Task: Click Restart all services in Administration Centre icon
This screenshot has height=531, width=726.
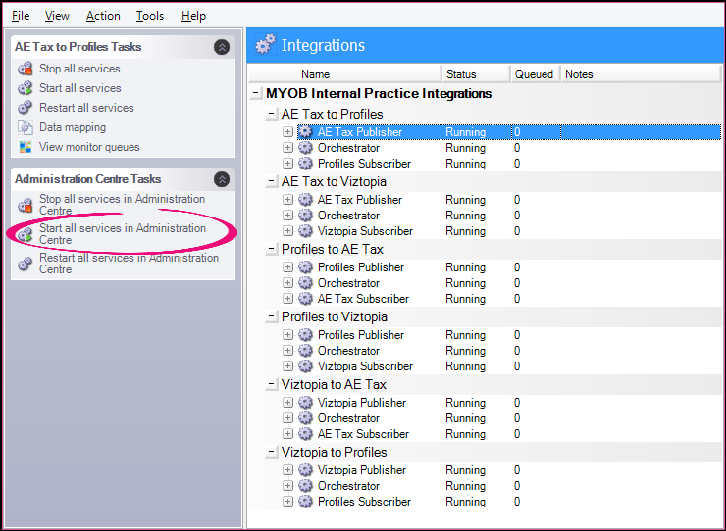Action: coord(25,264)
